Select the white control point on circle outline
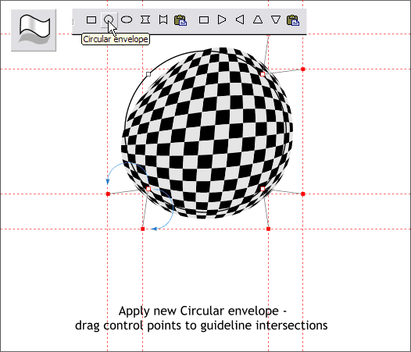 [x=148, y=74]
